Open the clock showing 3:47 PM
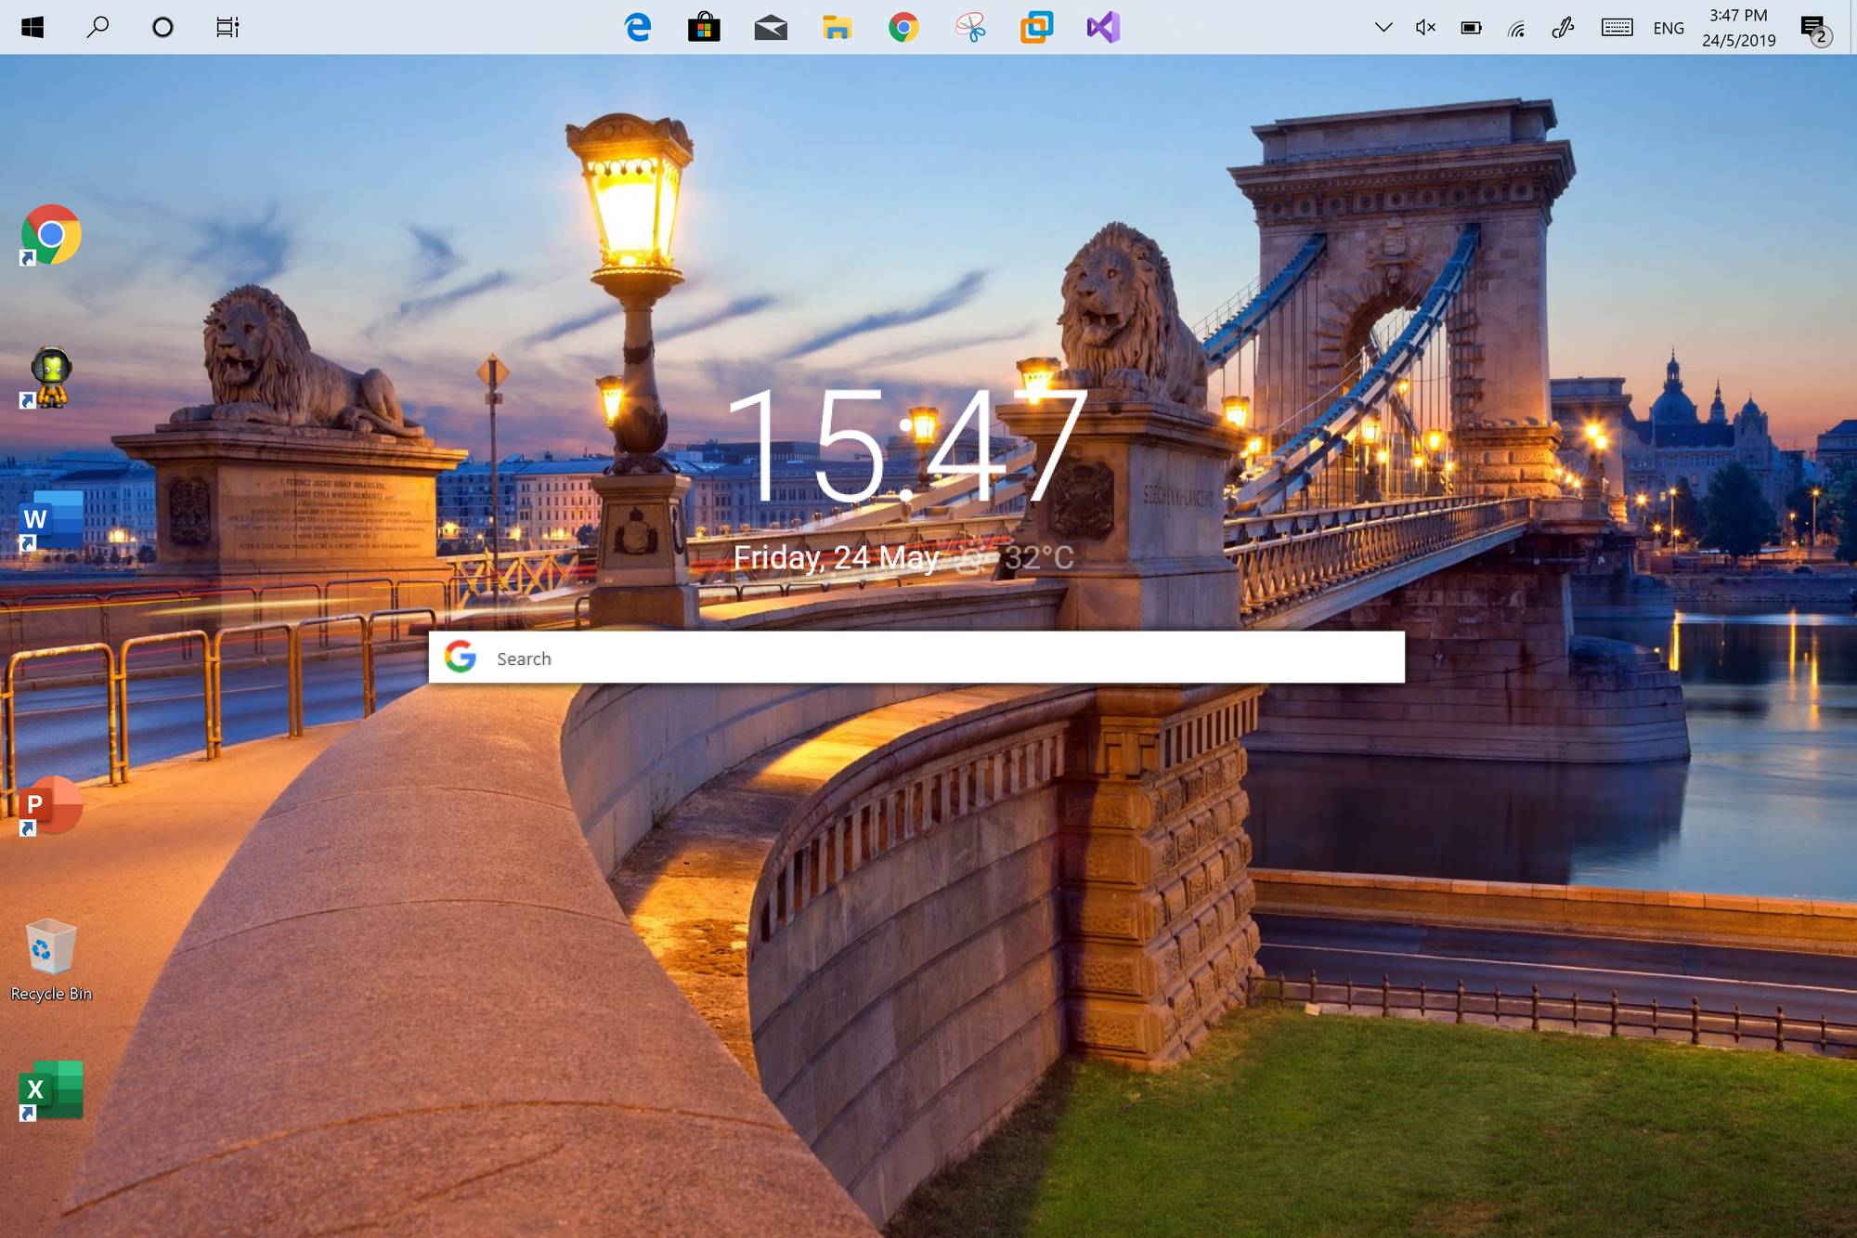1857x1238 pixels. click(1738, 27)
